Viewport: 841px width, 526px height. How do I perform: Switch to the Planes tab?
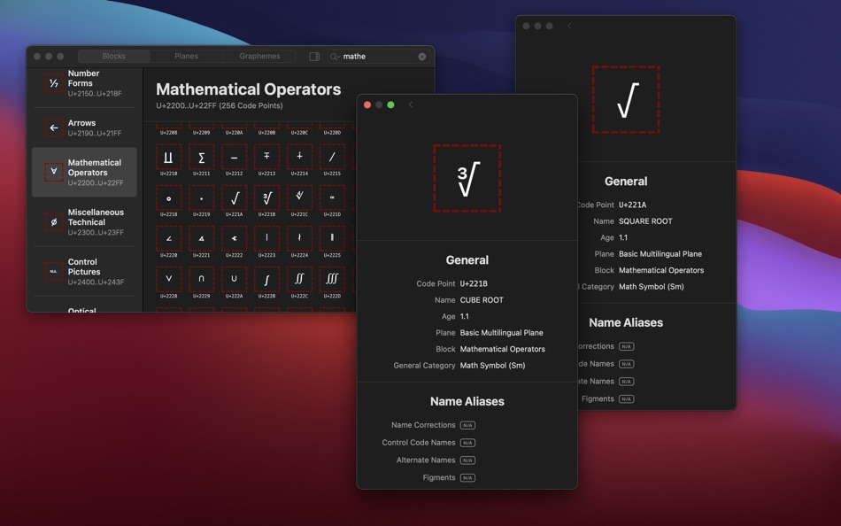point(186,56)
